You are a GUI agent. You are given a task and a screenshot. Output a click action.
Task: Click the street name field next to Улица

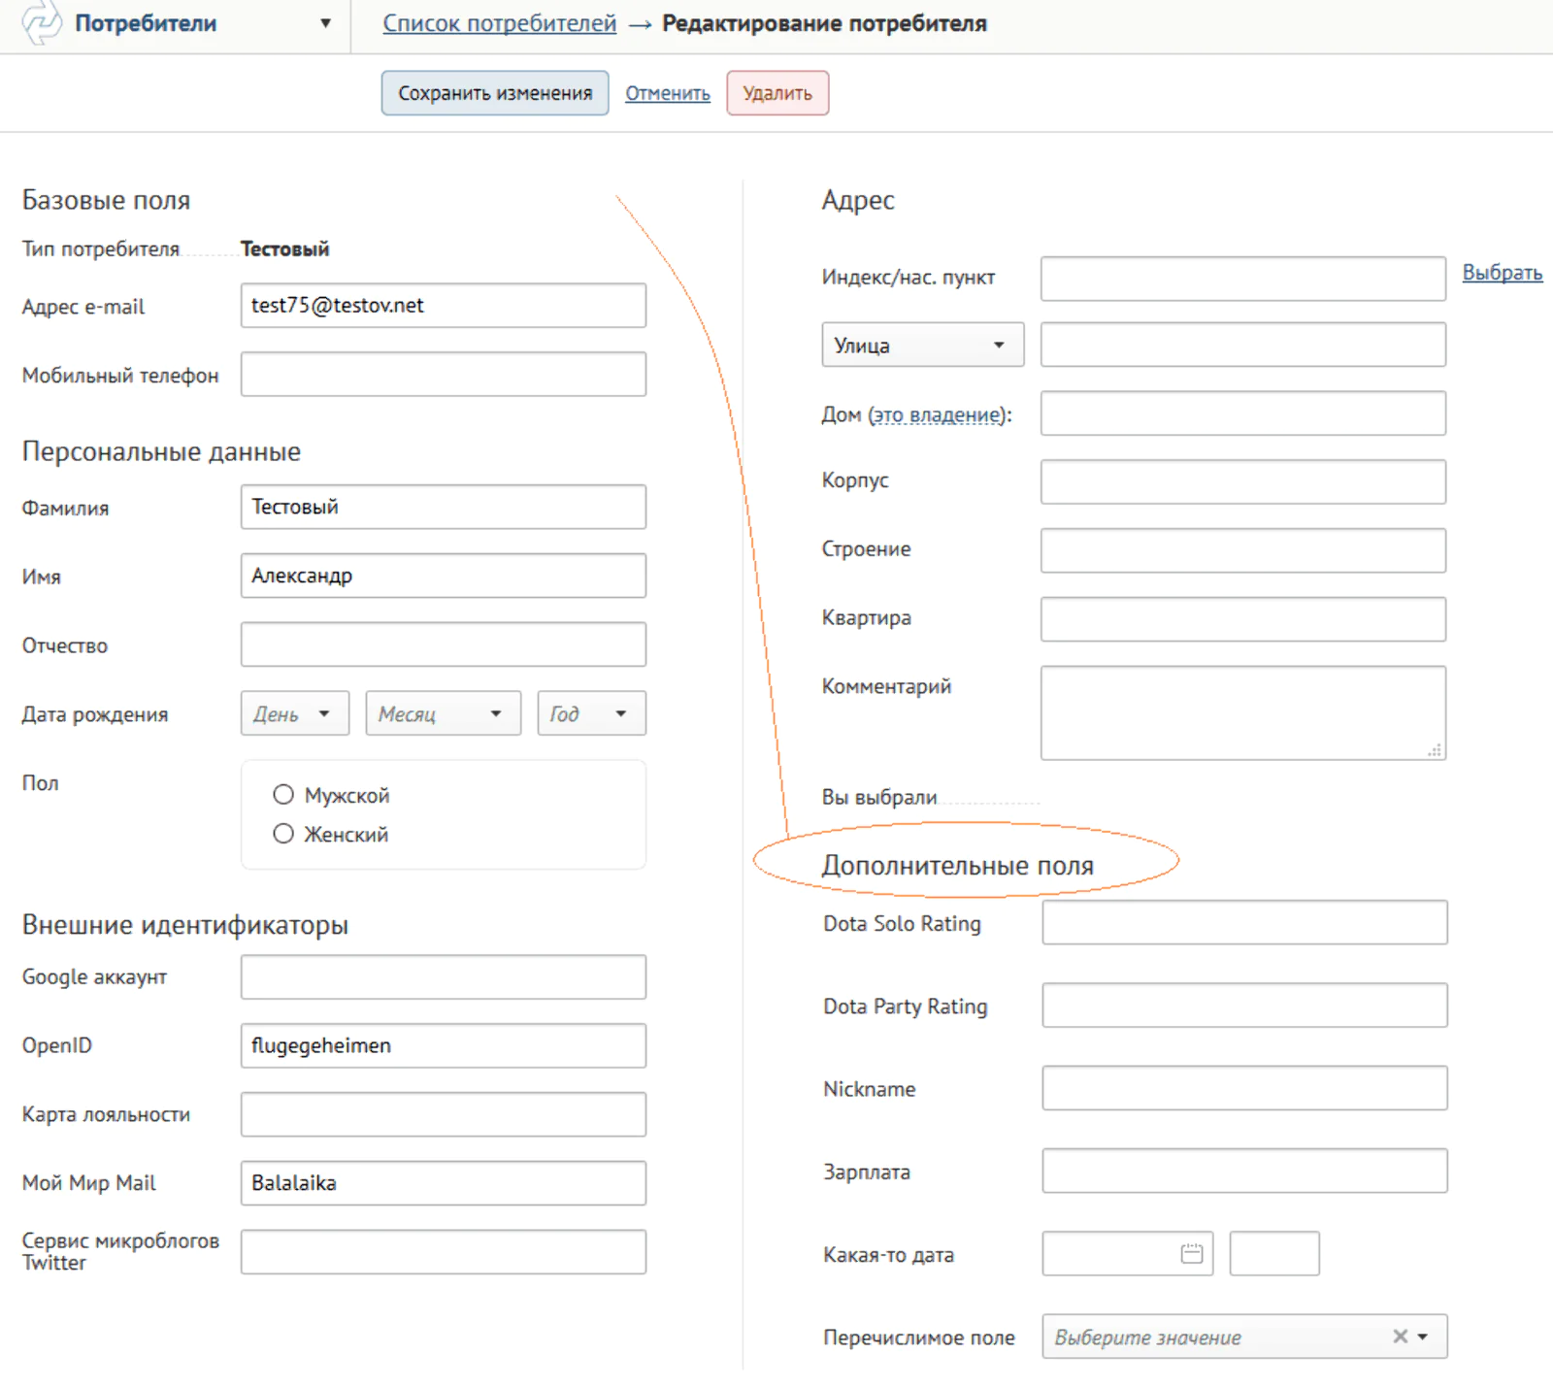[x=1243, y=345]
